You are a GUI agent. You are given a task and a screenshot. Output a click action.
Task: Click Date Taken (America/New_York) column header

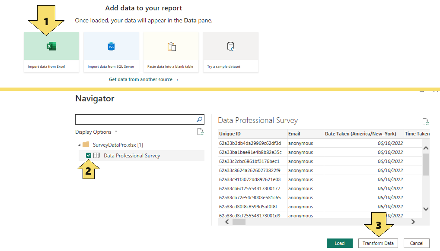click(364, 134)
